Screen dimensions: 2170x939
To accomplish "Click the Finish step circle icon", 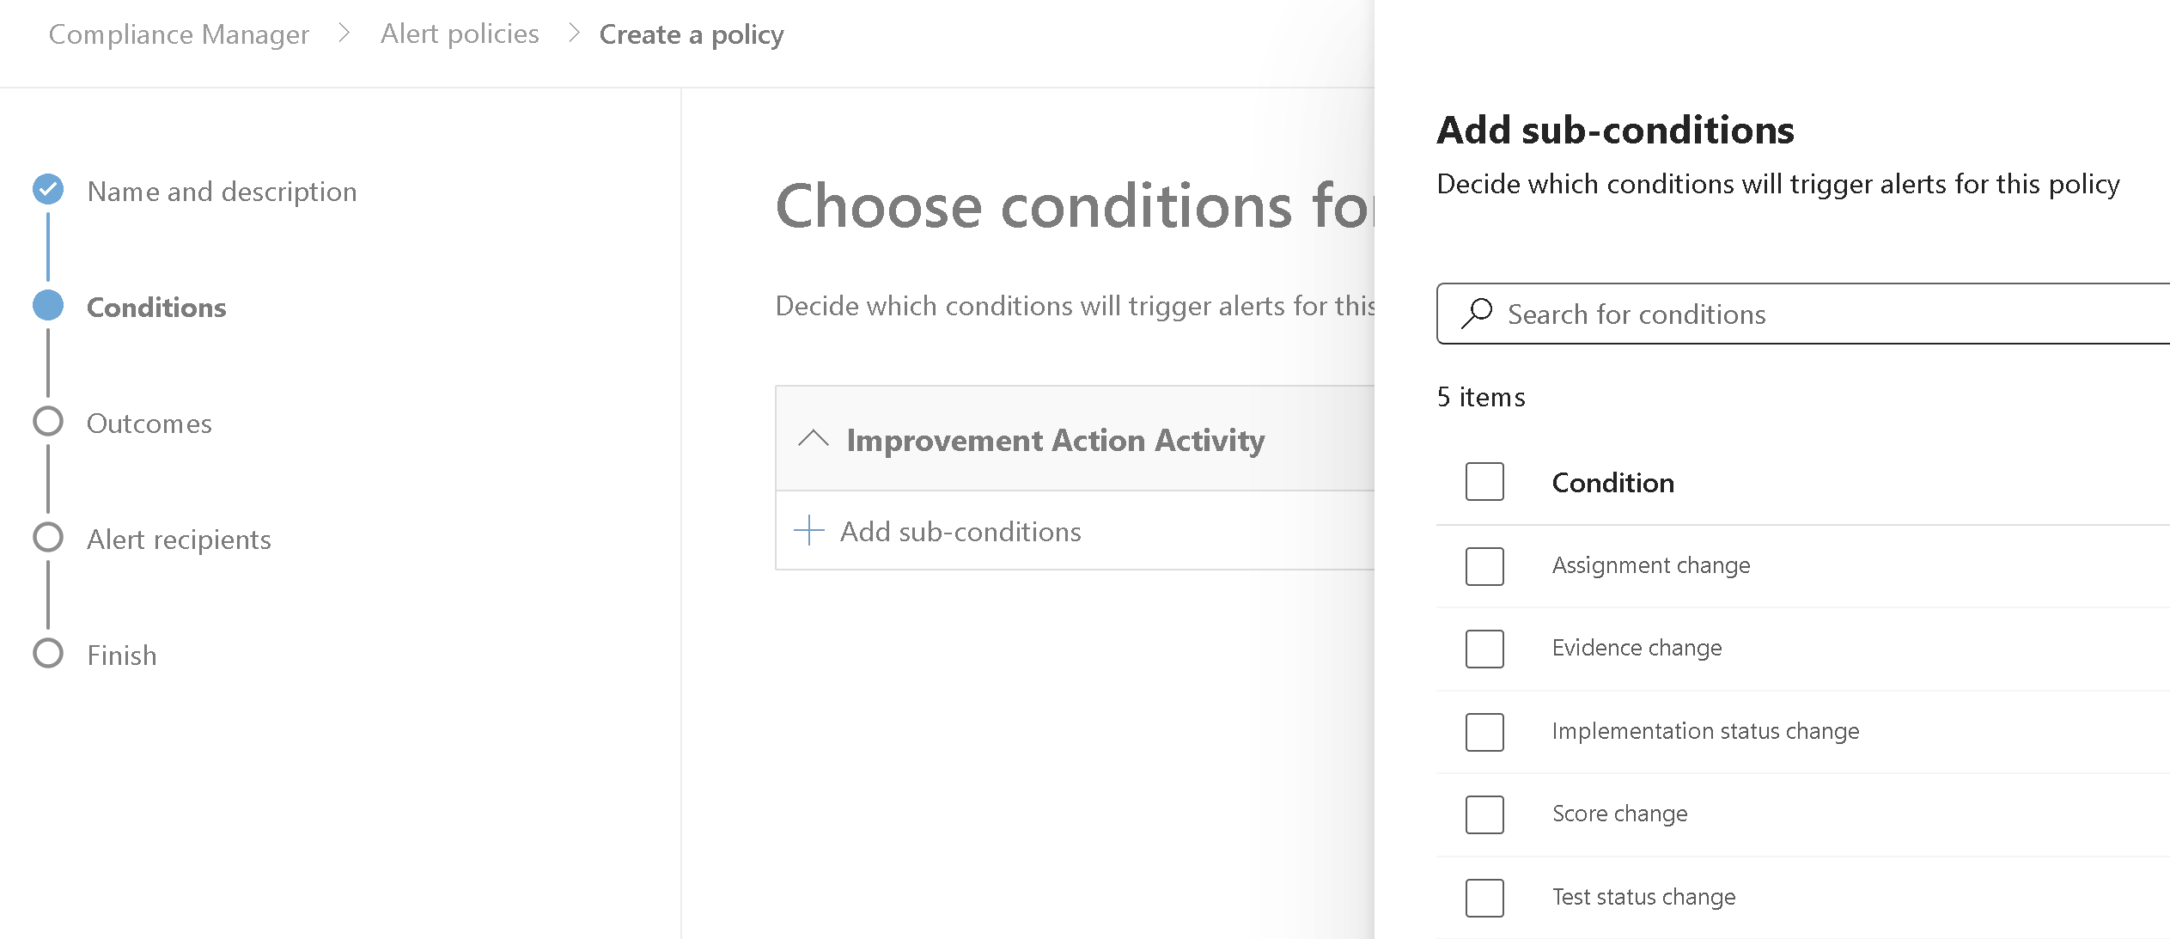I will point(48,654).
